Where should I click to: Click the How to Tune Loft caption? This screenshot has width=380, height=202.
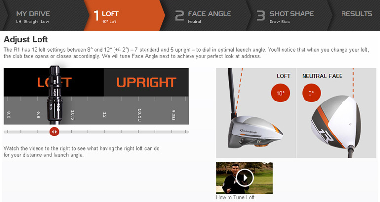click(235, 197)
